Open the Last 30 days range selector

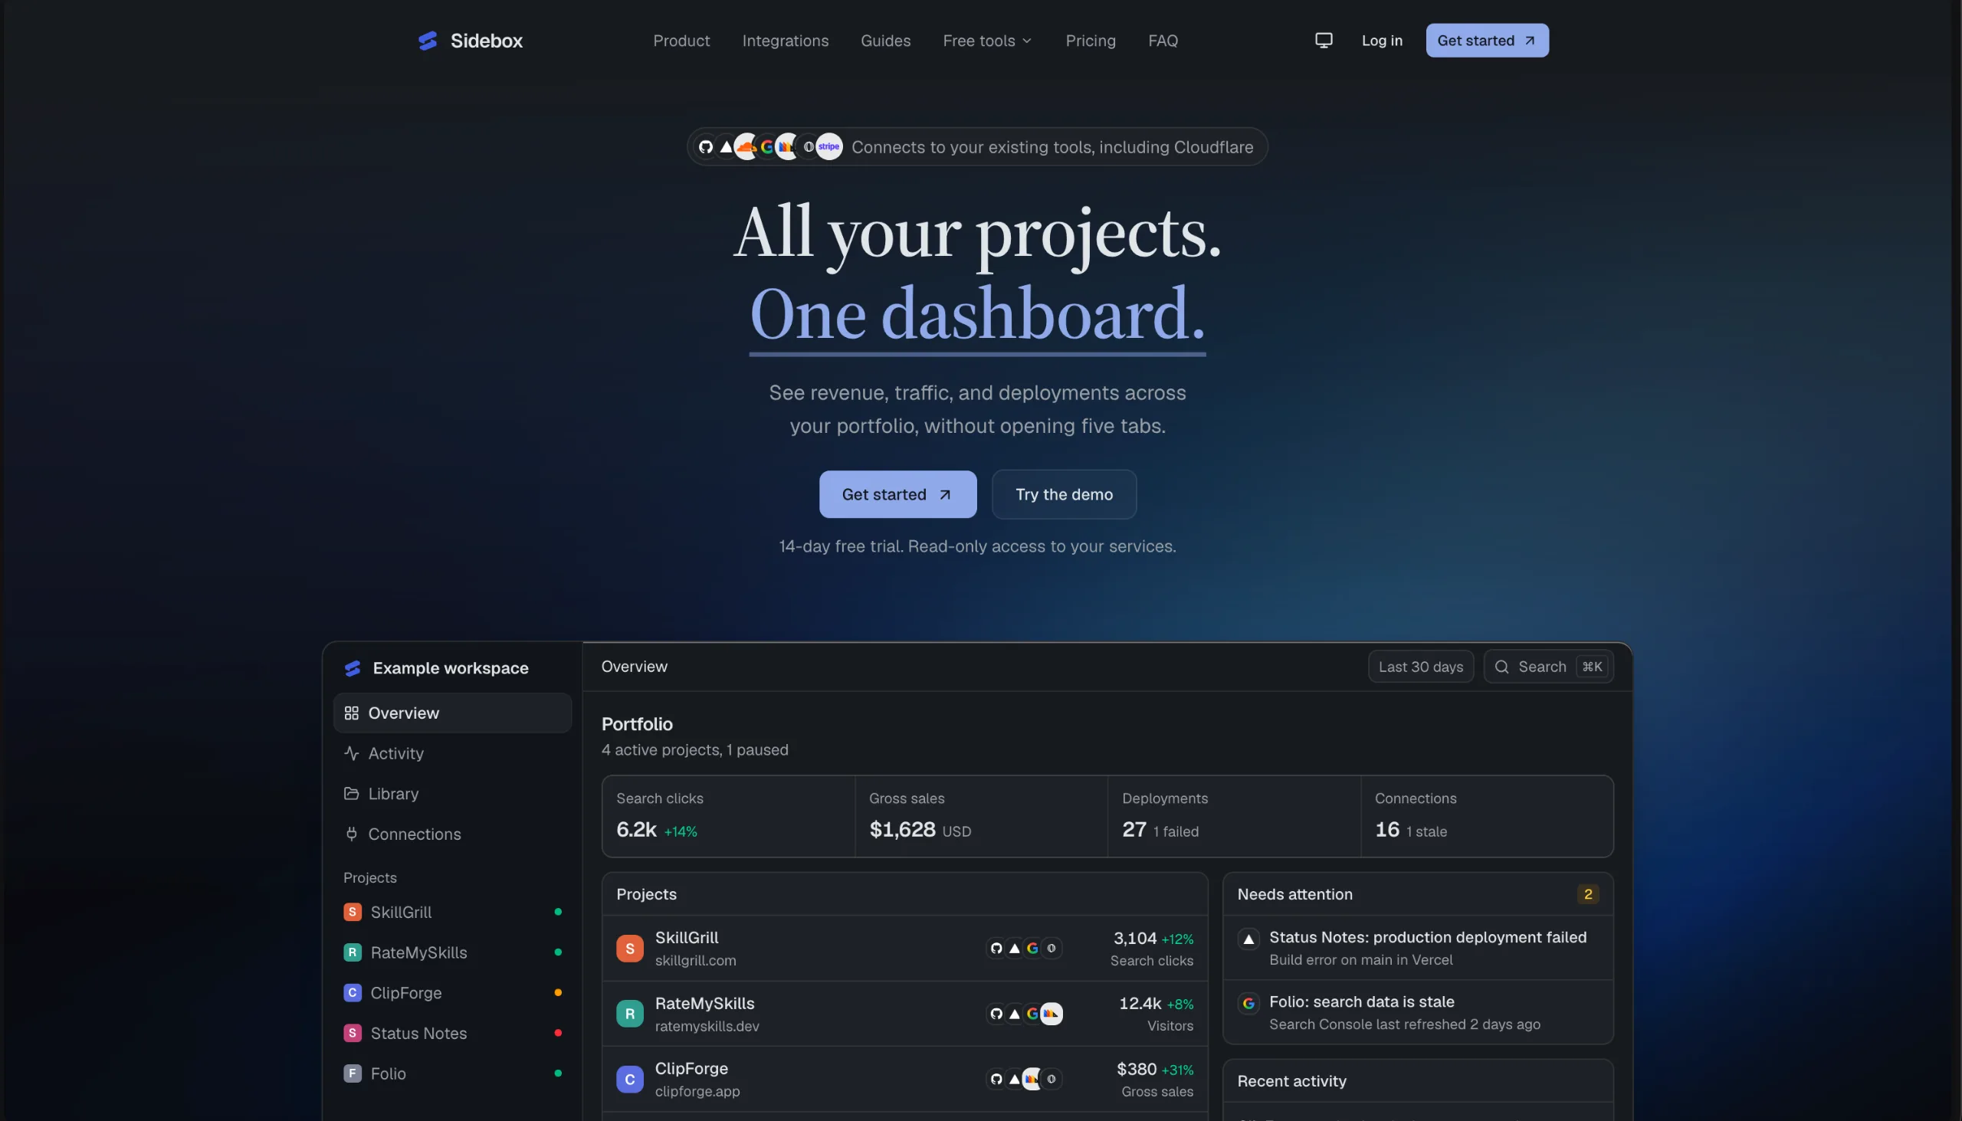tap(1421, 667)
